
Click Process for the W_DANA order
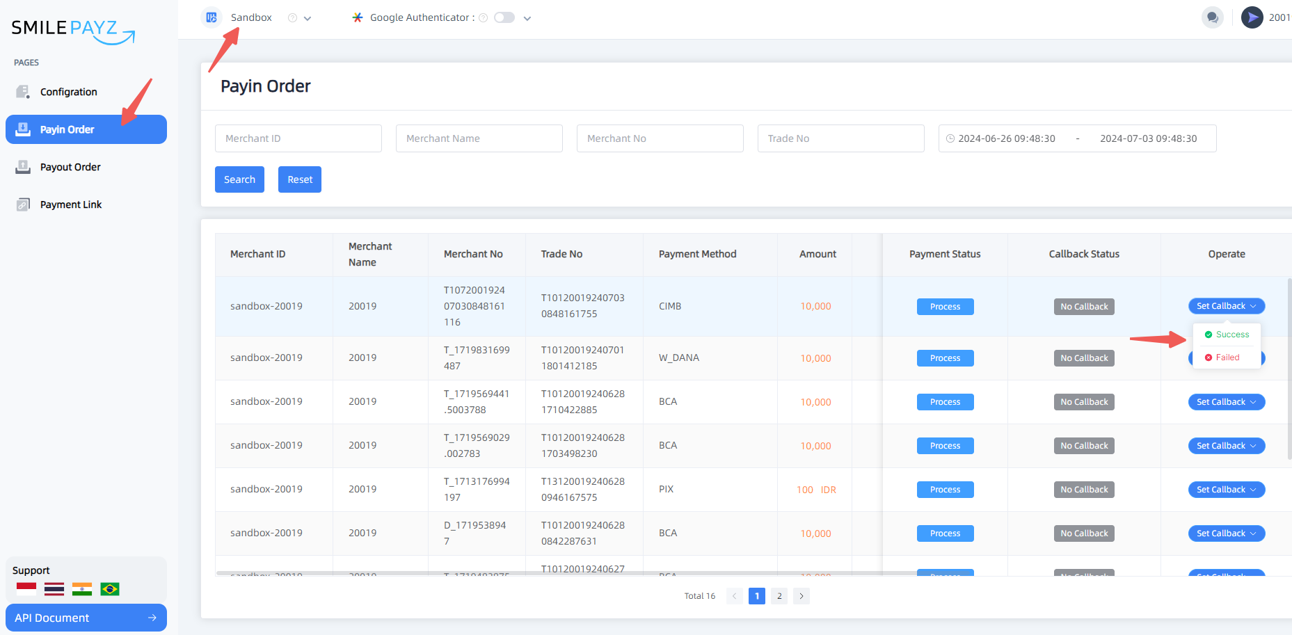[x=945, y=358]
